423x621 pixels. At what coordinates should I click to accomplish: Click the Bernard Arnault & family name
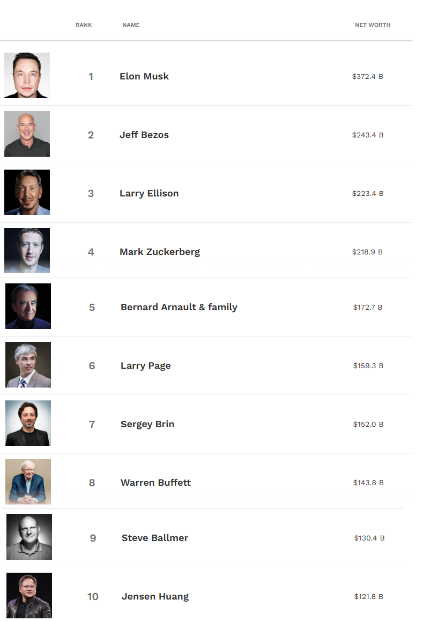179,307
